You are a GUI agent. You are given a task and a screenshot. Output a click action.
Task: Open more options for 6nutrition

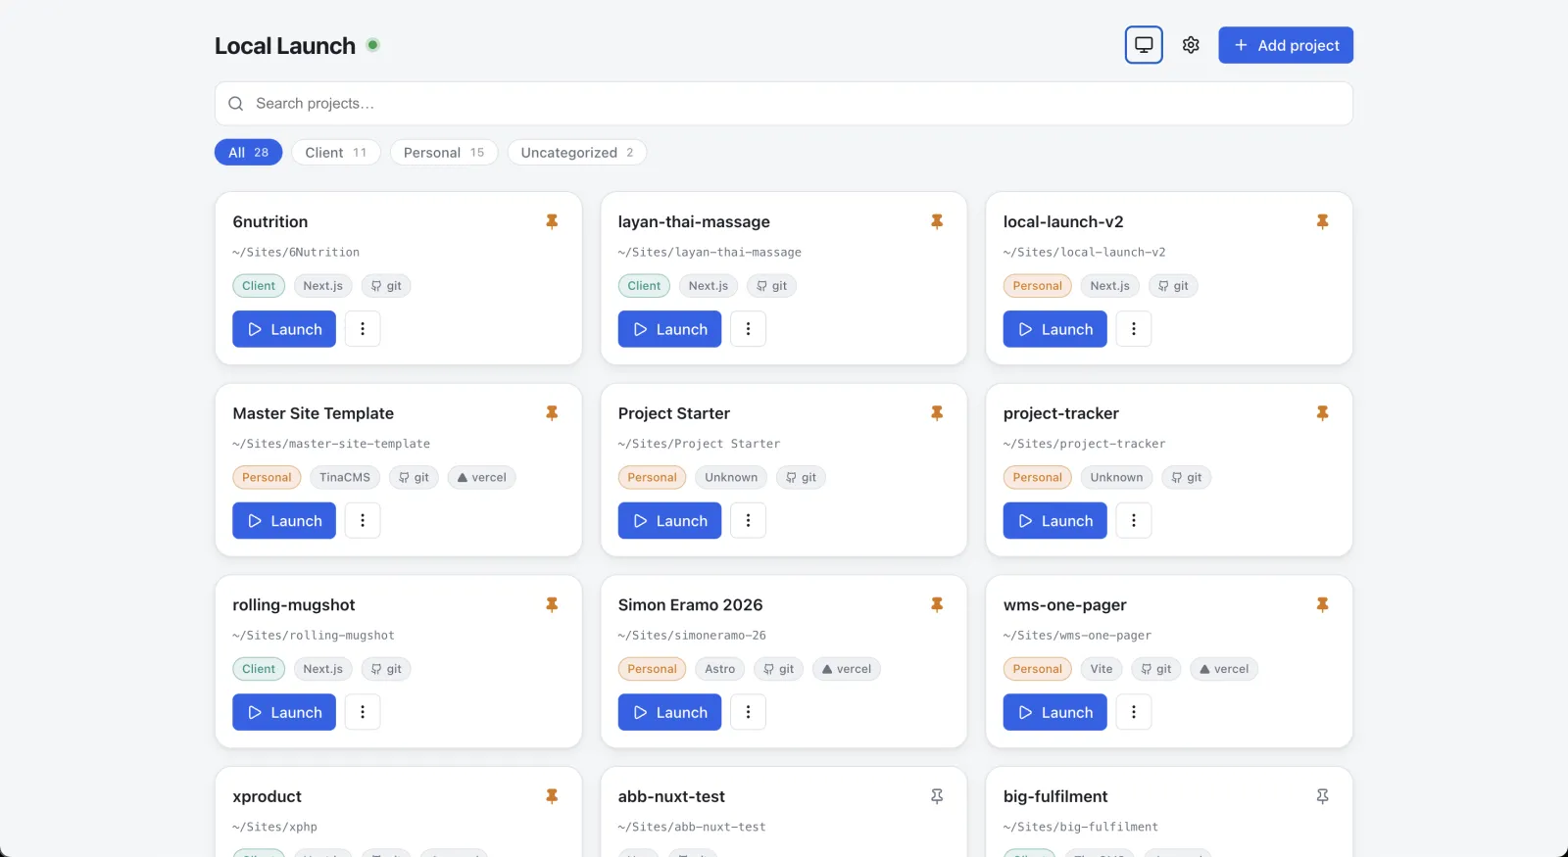(363, 329)
